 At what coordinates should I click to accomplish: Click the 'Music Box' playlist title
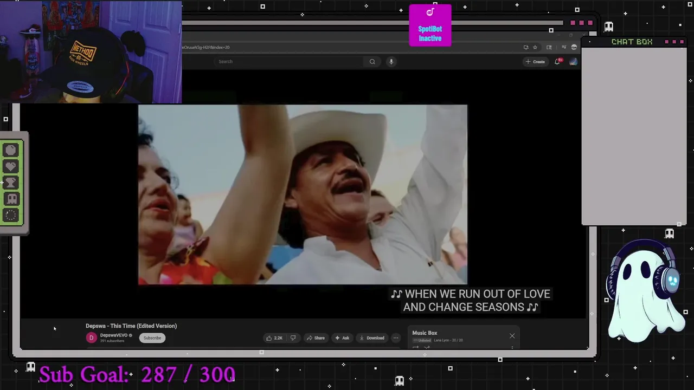click(x=425, y=333)
